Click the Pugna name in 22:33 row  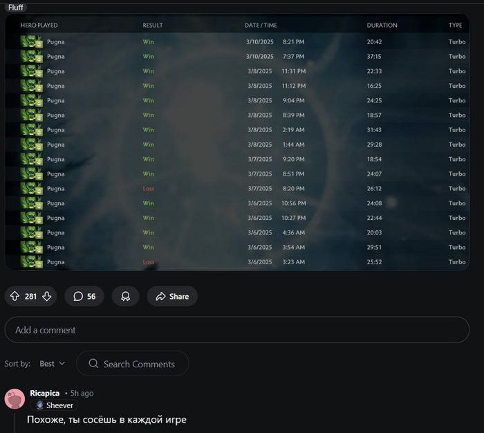(x=55, y=71)
